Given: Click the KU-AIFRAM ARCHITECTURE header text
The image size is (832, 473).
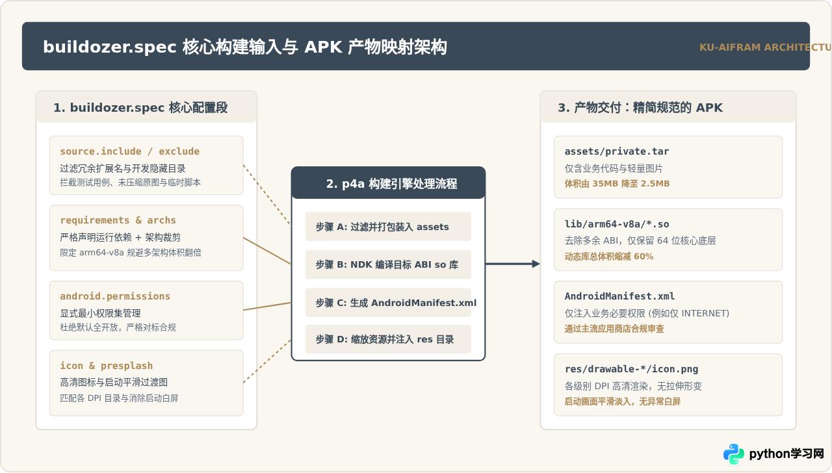Looking at the screenshot, I should 766,47.
